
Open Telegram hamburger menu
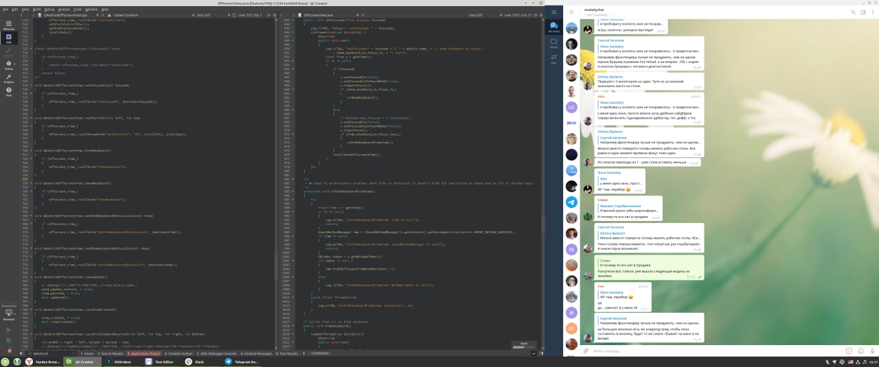click(x=553, y=12)
